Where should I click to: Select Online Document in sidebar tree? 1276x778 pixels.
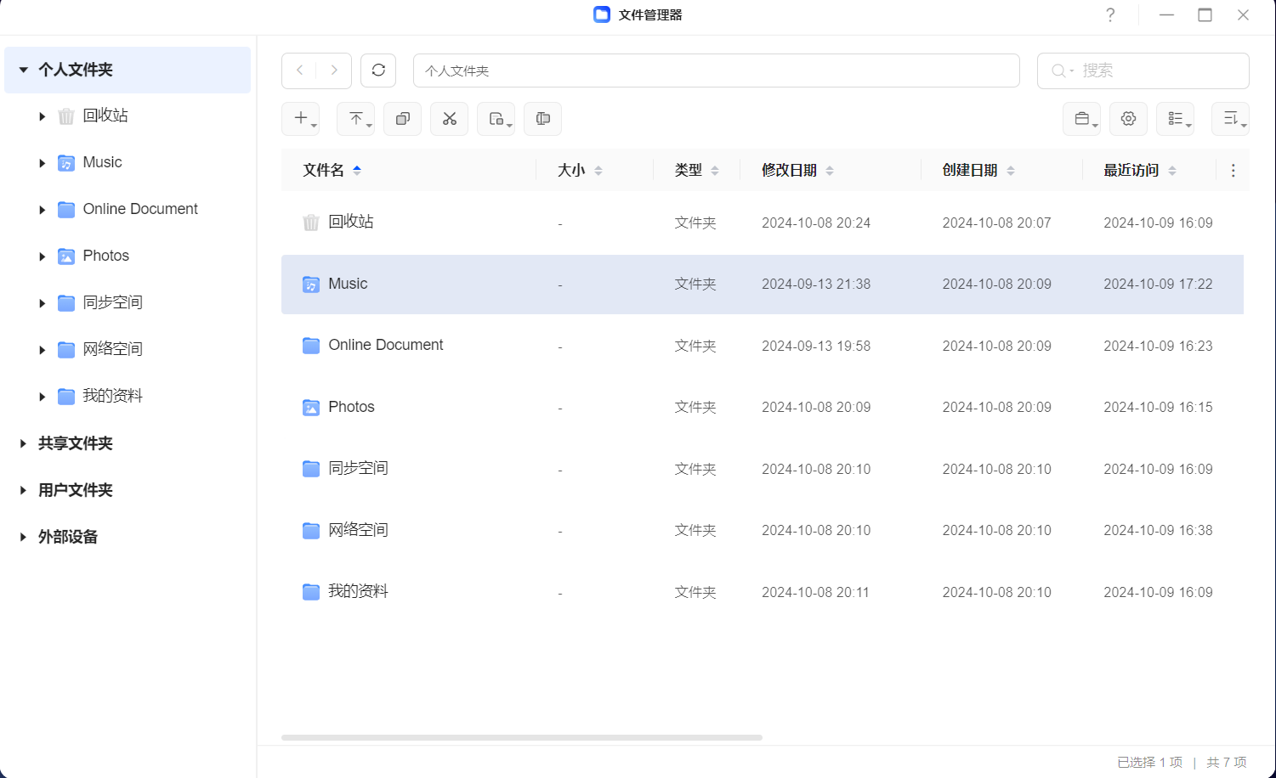click(x=139, y=209)
